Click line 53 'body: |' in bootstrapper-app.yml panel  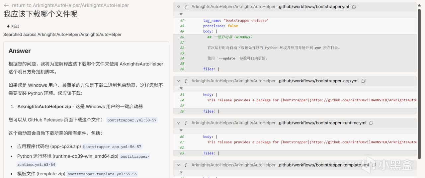tap(211, 95)
